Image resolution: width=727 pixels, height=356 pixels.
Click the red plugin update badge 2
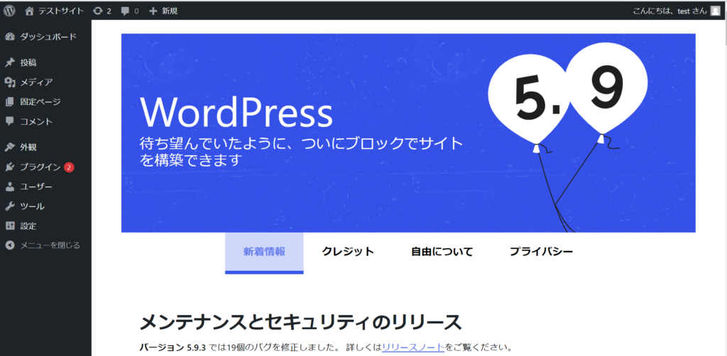click(x=69, y=167)
